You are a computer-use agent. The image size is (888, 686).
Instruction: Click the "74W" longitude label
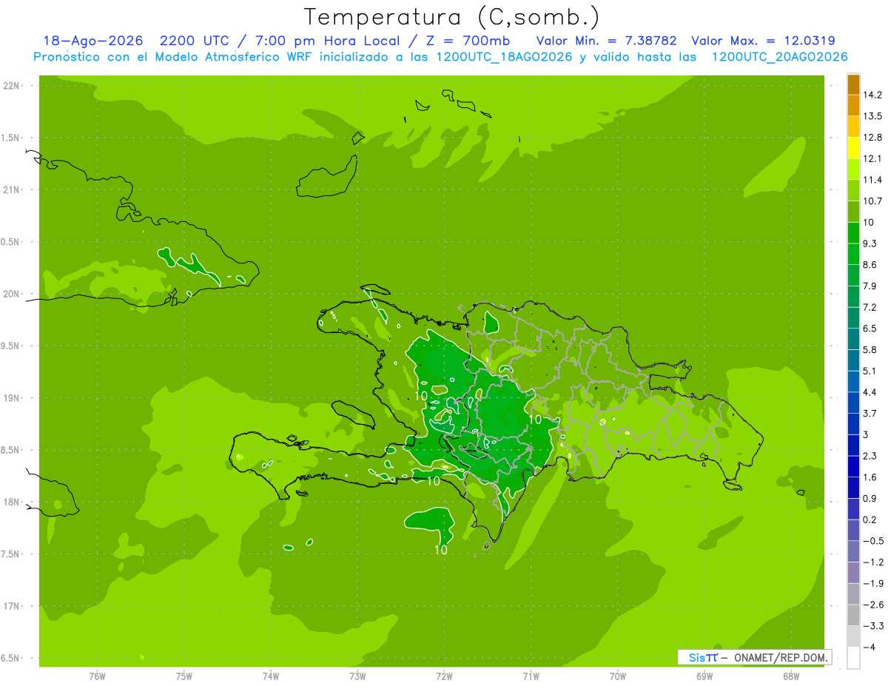click(x=271, y=676)
